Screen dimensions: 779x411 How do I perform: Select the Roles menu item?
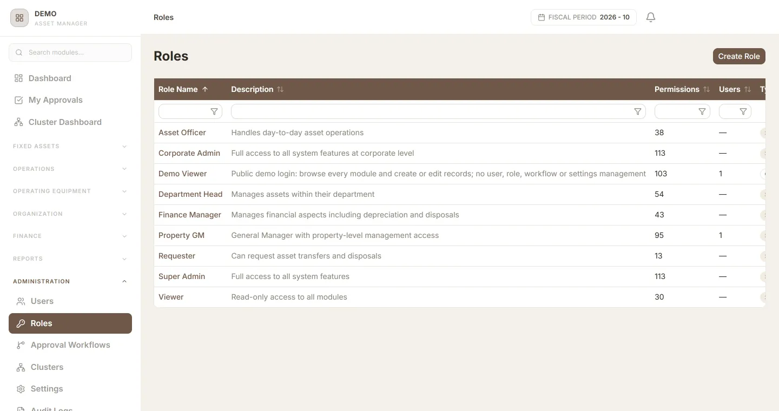(70, 323)
